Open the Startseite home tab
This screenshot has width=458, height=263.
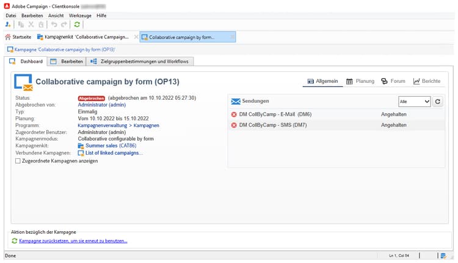point(18,37)
